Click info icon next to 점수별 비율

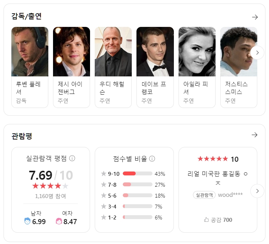[152, 159]
